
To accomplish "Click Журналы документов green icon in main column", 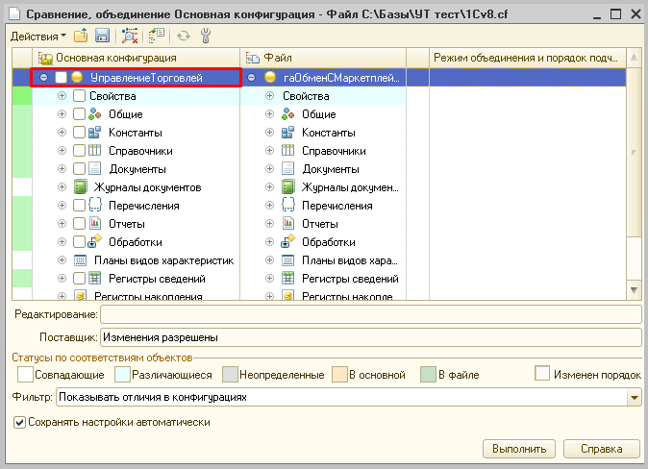I will point(80,187).
